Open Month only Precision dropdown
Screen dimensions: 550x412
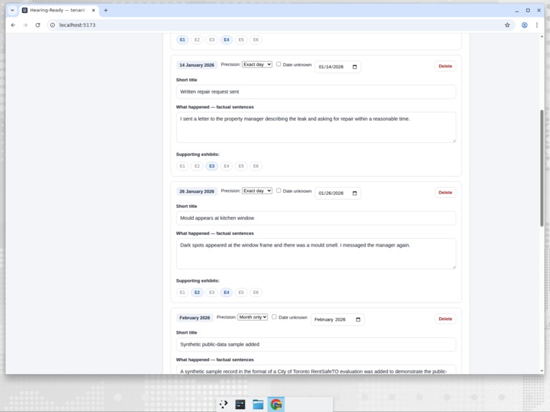tap(253, 317)
